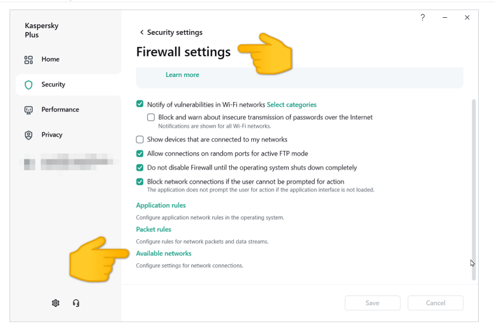The width and height of the screenshot is (495, 333).
Task: Open support via the headset icon
Action: [76, 303]
